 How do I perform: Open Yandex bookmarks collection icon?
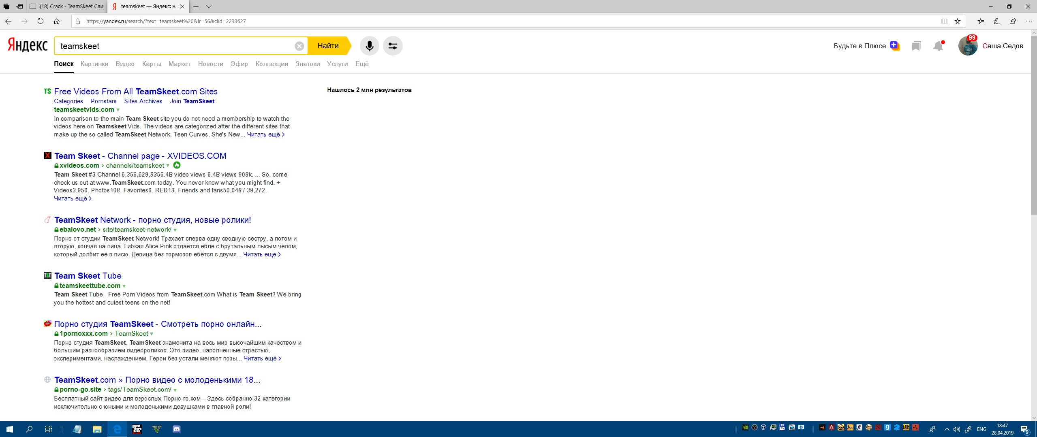[916, 46]
